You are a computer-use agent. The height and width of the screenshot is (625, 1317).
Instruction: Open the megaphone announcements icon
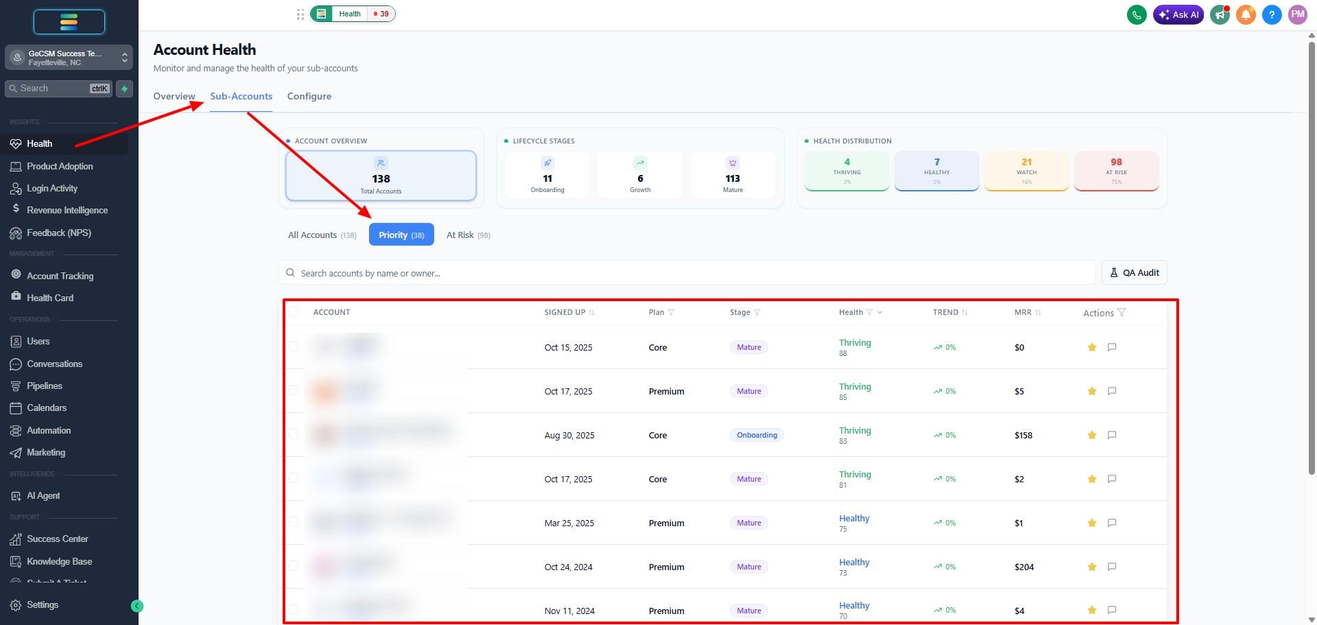click(1220, 14)
